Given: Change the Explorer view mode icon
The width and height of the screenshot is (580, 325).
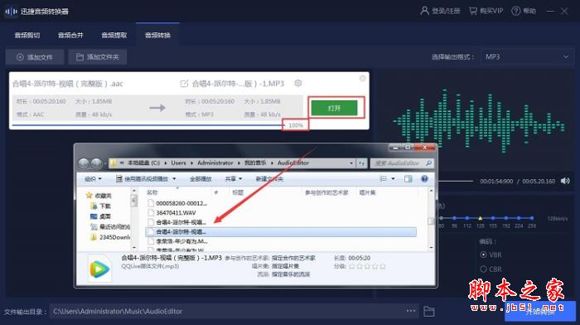Looking at the screenshot, I should (x=383, y=179).
